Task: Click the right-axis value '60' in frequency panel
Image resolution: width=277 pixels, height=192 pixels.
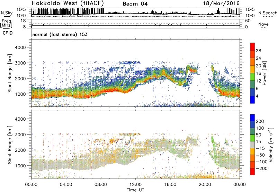Action: pos(248,21)
